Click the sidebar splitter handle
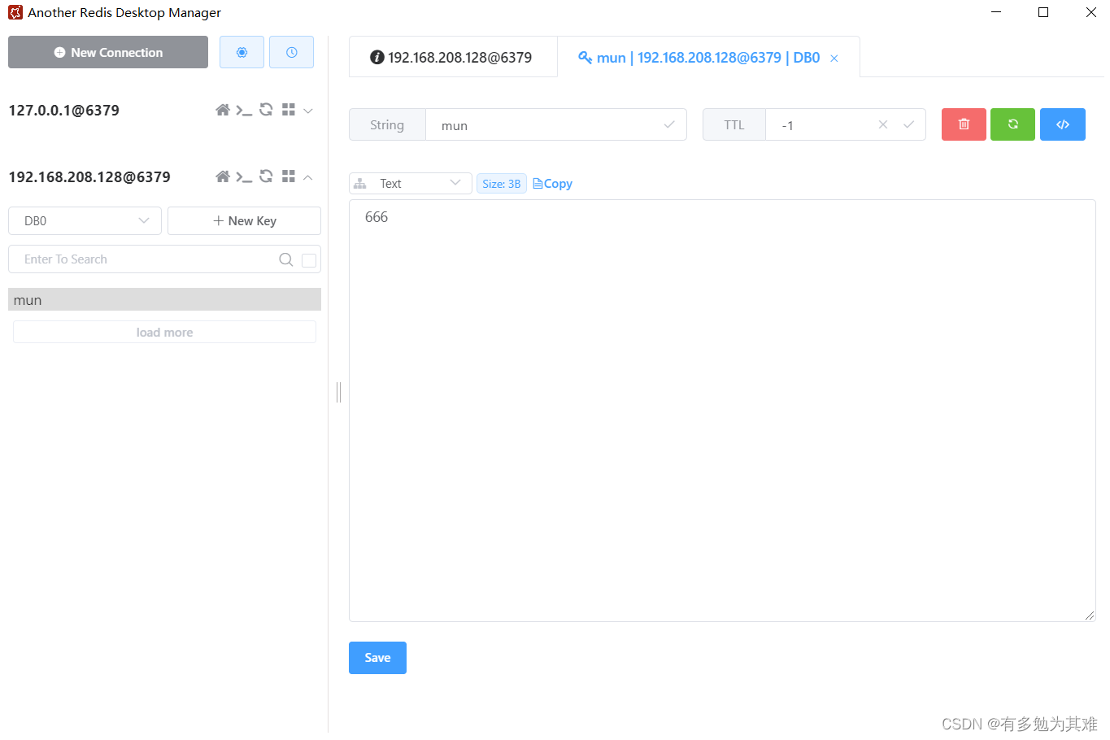The image size is (1110, 740). [338, 392]
